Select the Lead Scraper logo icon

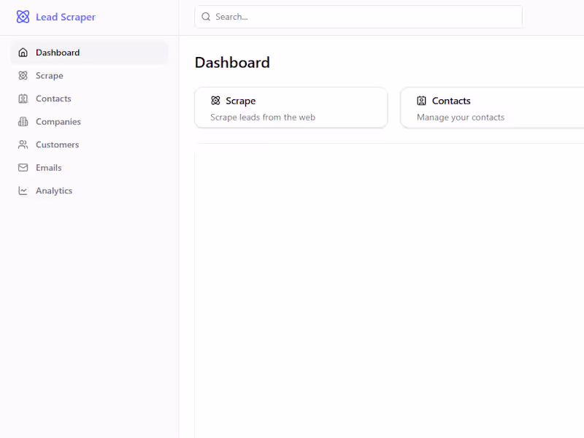pos(23,16)
